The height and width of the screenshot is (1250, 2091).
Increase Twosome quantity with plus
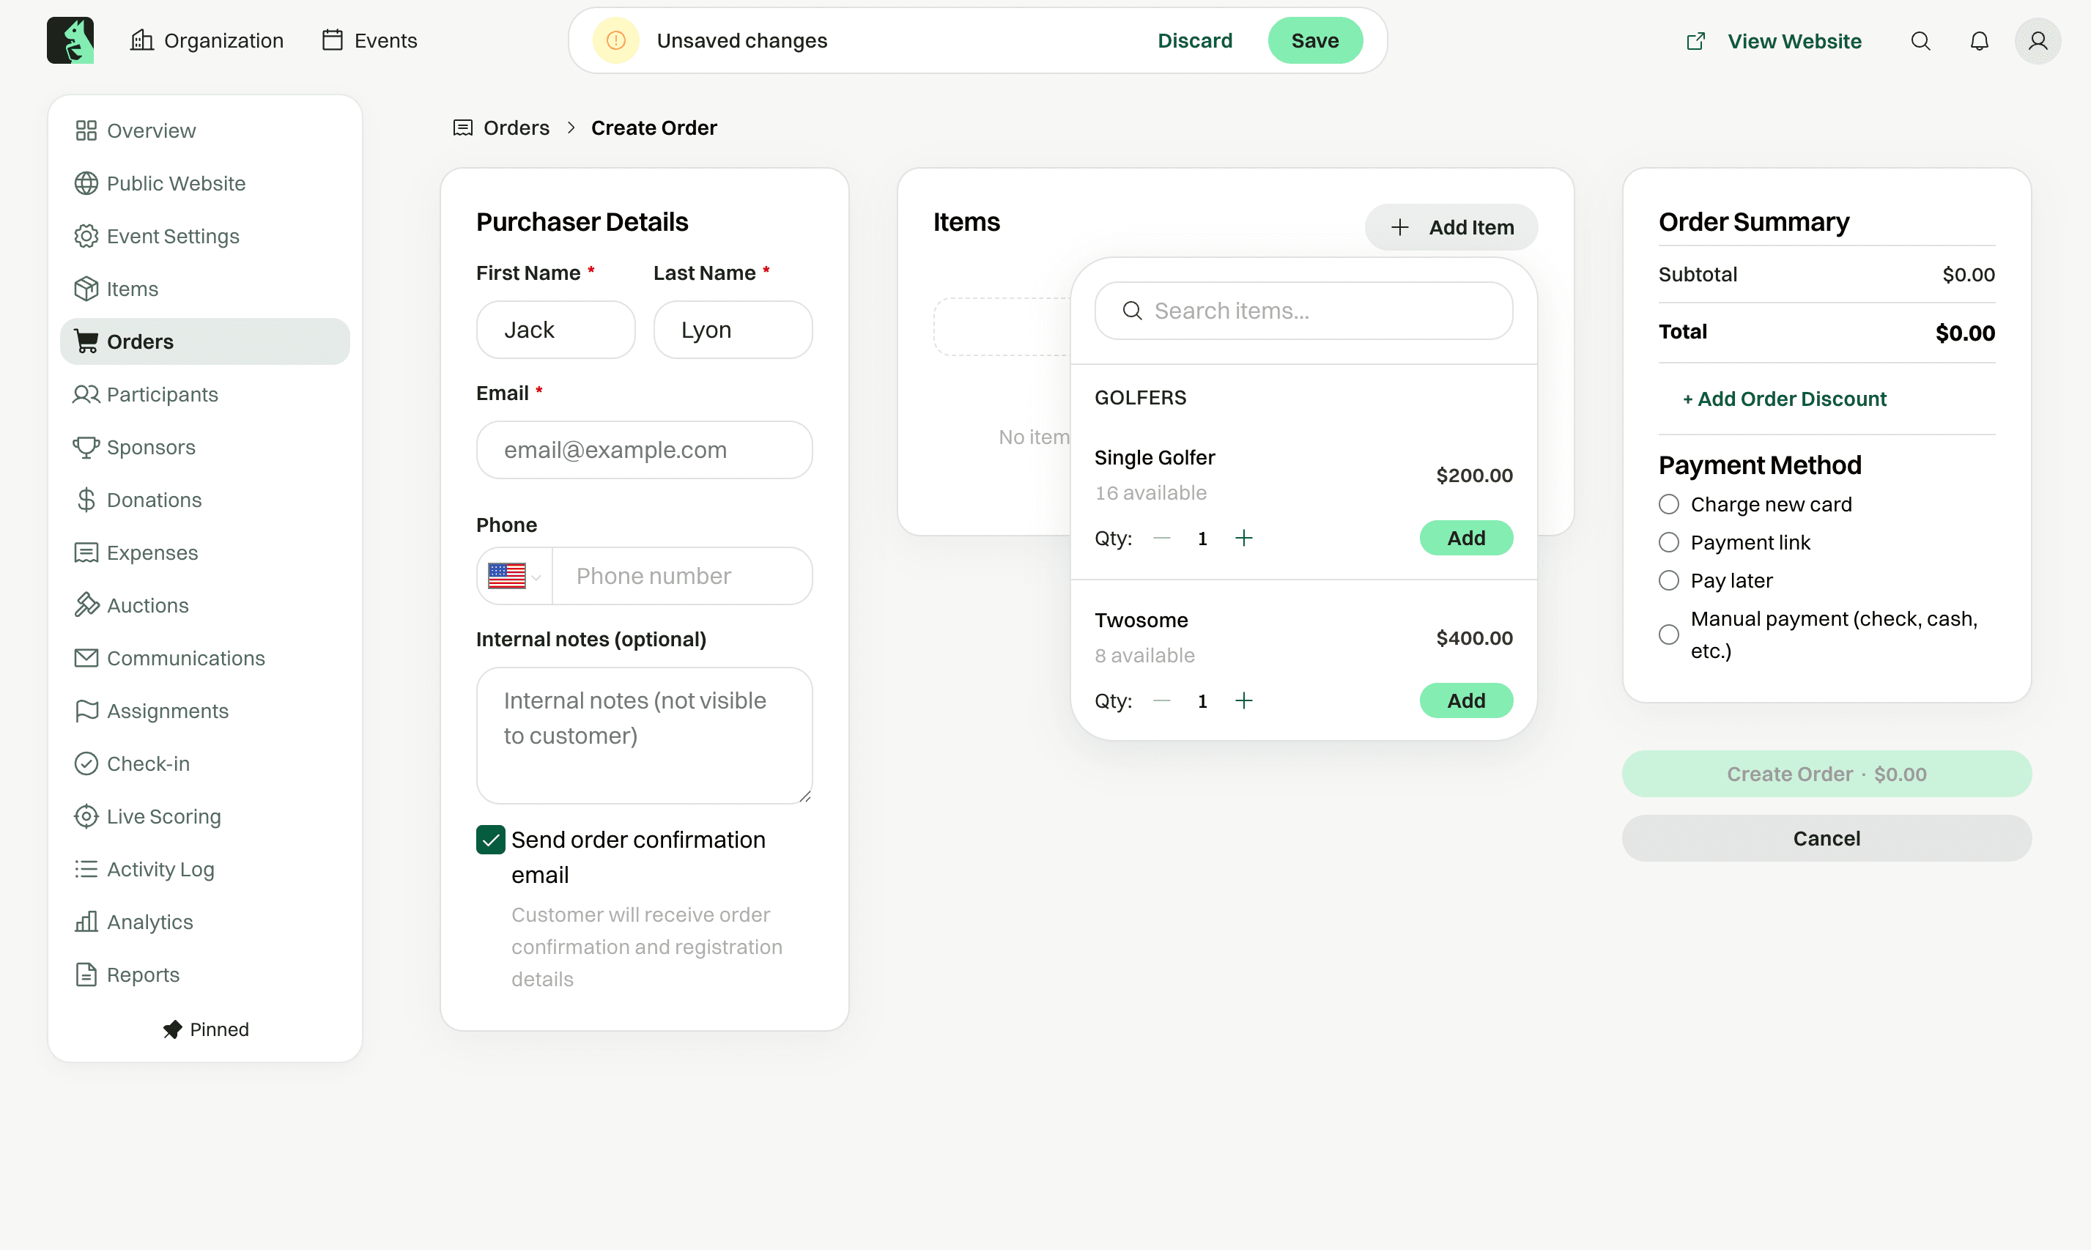point(1243,700)
